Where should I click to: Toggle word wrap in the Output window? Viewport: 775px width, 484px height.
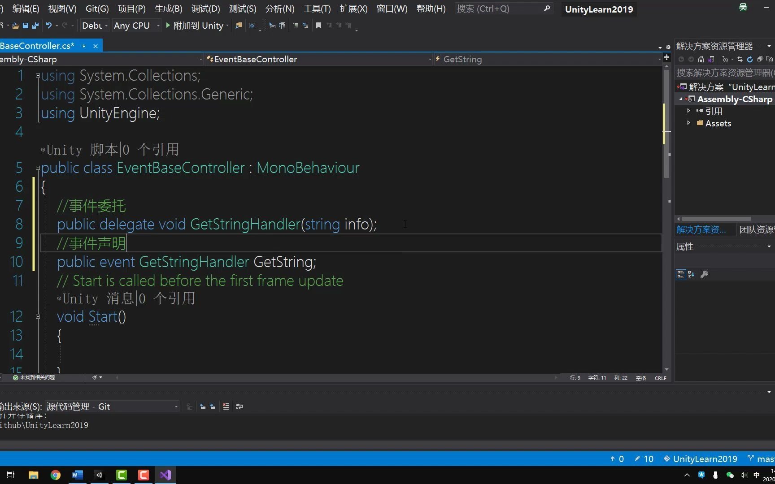point(239,406)
